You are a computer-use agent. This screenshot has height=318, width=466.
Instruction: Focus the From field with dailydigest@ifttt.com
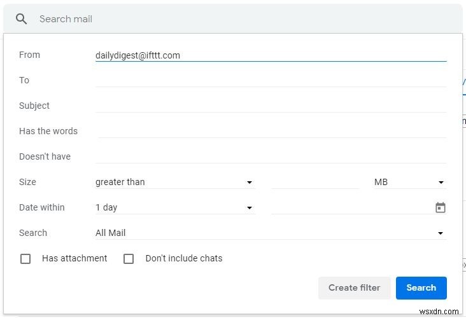pos(271,55)
